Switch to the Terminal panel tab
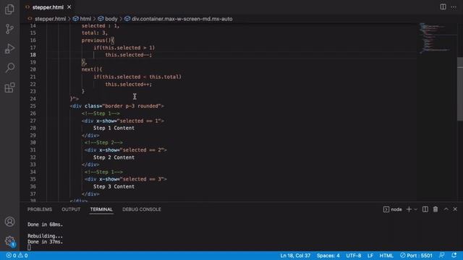This screenshot has height=260, width=463. pyautogui.click(x=101, y=209)
